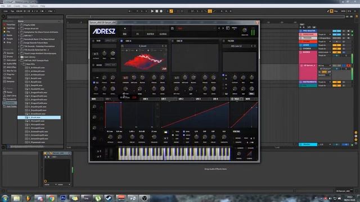This screenshot has width=360, height=202.
Task: Select the Drums category in the browser
Action: tap(10, 57)
